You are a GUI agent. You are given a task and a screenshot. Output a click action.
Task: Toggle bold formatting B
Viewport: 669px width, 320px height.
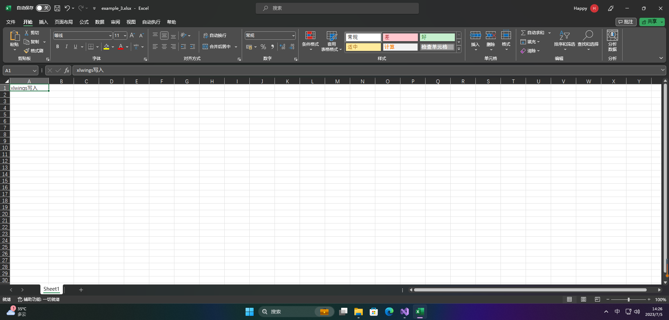(58, 46)
